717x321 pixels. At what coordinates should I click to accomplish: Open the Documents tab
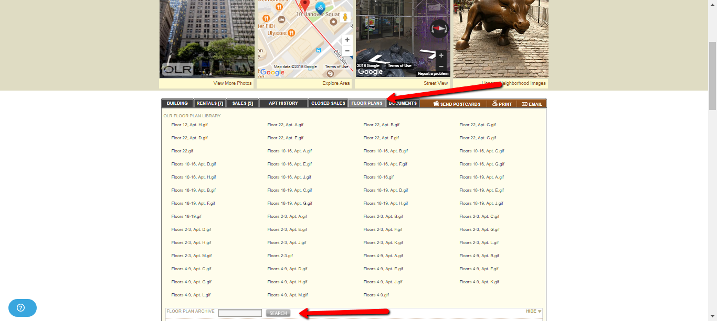403,103
